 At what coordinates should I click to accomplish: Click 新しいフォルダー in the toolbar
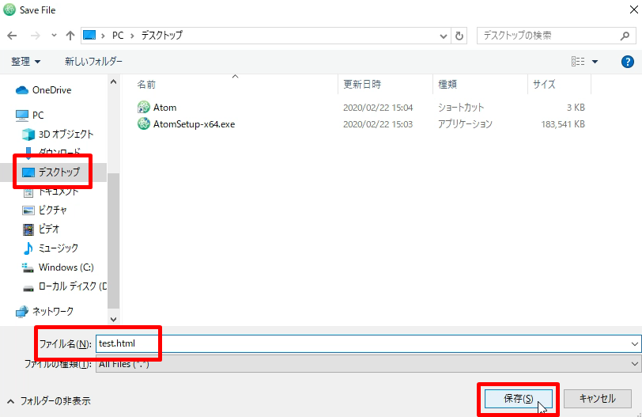coord(93,62)
